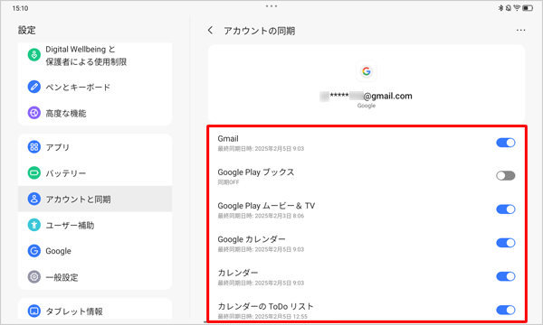The width and height of the screenshot is (543, 325).
Task: Open Digital Wellbeing と保護者による使用制限 settings
Action: [x=95, y=55]
